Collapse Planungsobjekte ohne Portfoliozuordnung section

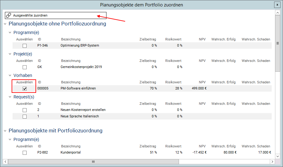point(5,24)
